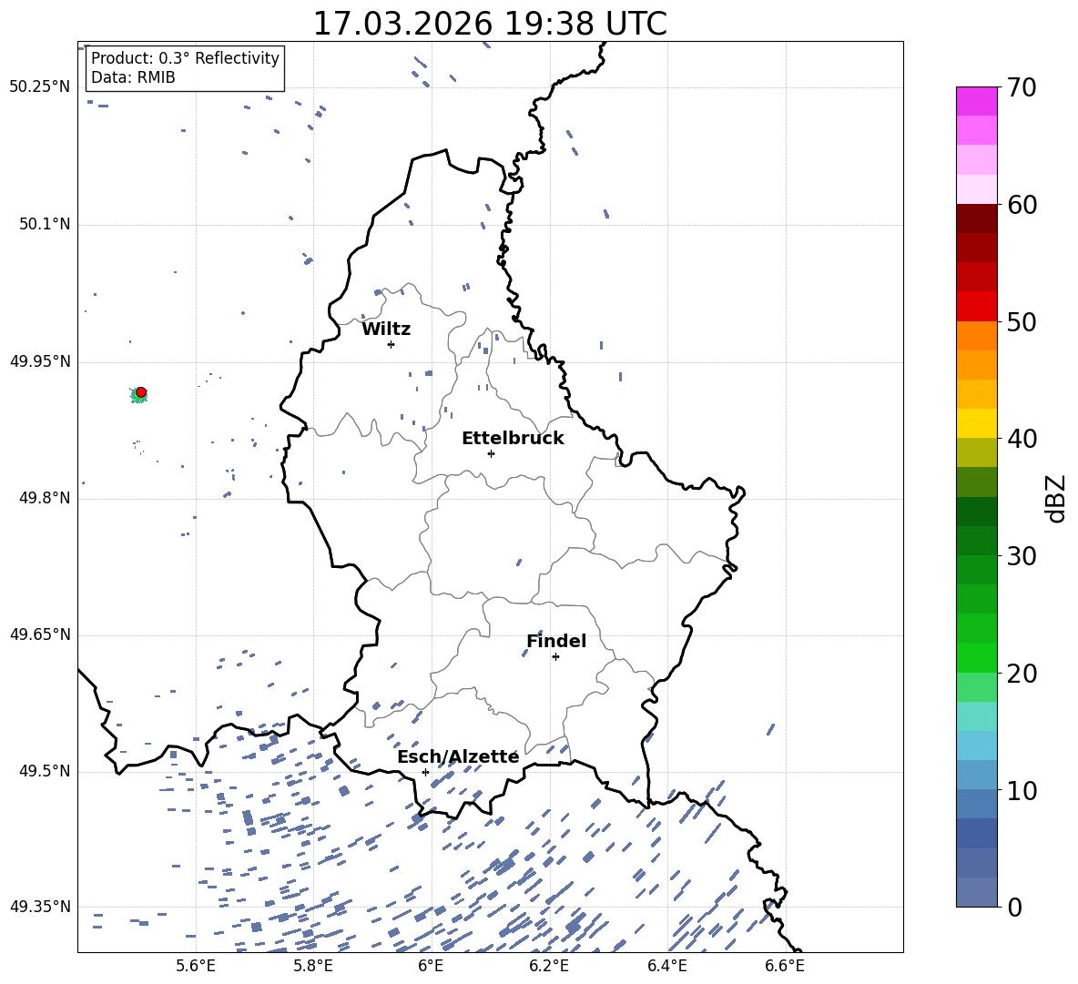Click the 50 colorbar tick value

point(1022,321)
